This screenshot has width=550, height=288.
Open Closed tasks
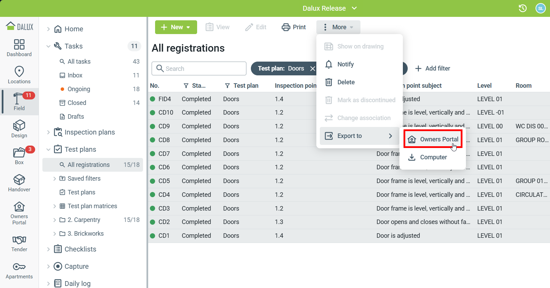point(93,103)
